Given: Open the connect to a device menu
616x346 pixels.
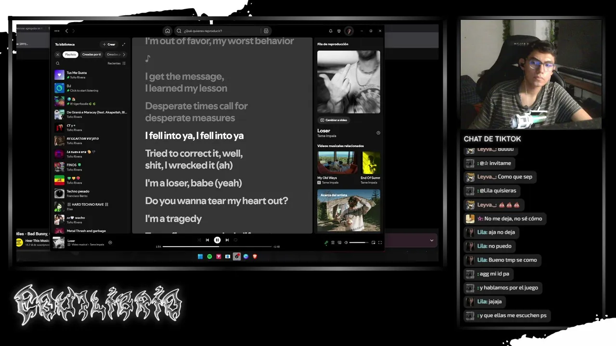Looking at the screenshot, I should [339, 243].
